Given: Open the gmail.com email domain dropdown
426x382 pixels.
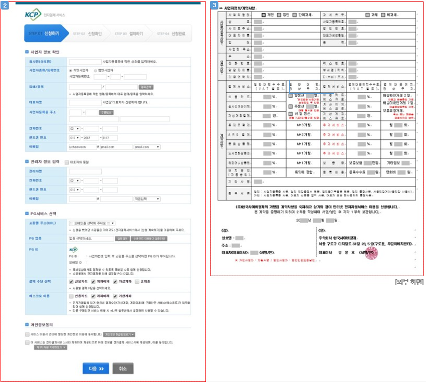Looking at the screenshot, I should pyautogui.click(x=147, y=147).
